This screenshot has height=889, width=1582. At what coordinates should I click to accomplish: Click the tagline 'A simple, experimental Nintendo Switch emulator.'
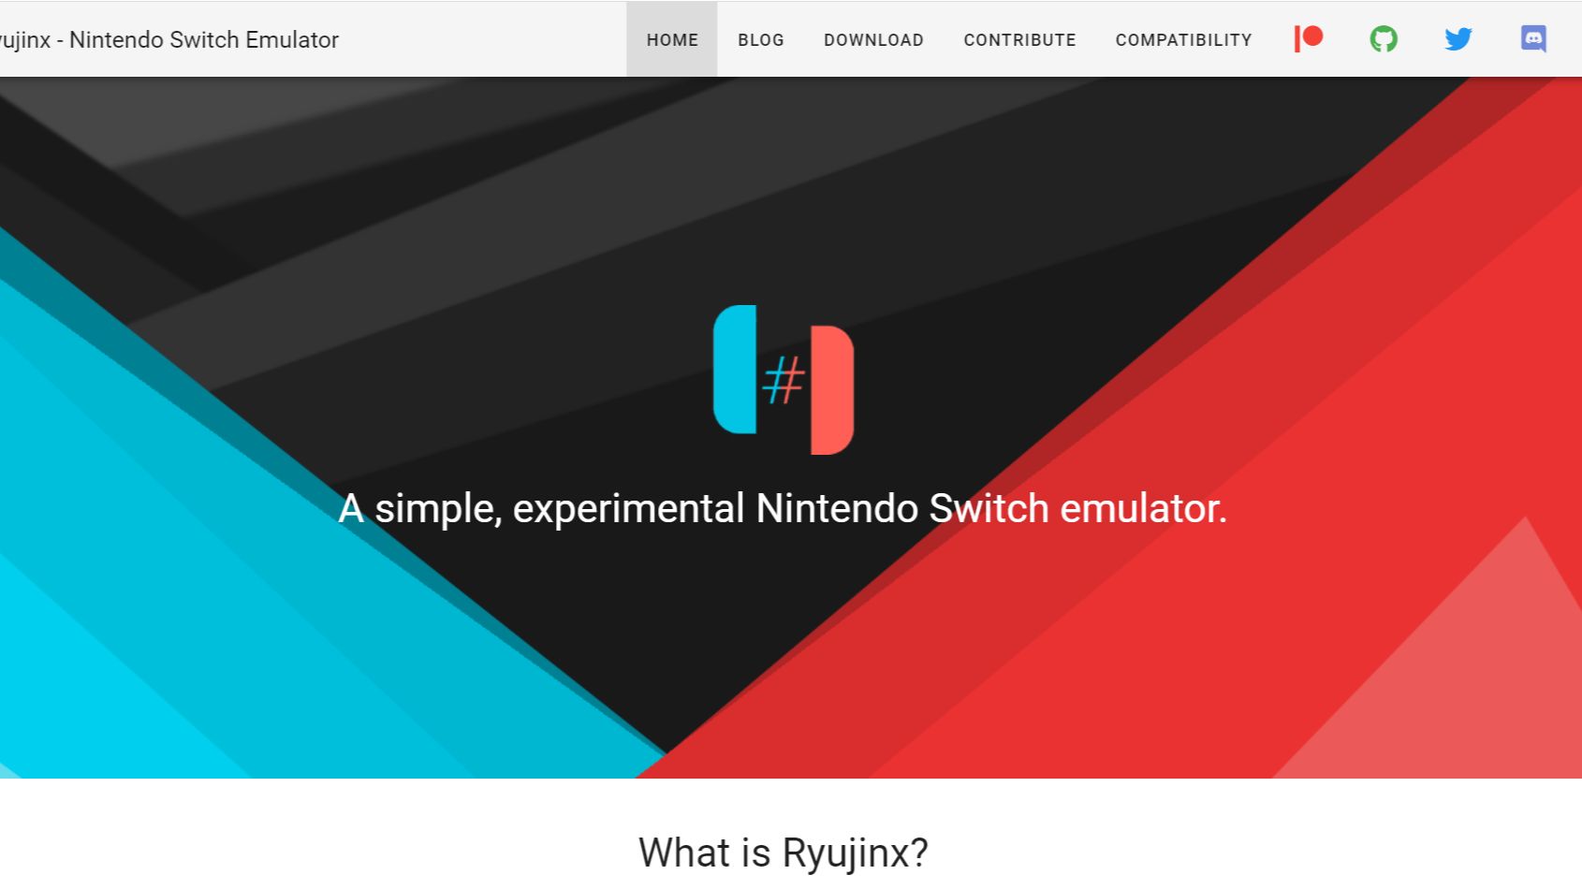pyautogui.click(x=783, y=509)
